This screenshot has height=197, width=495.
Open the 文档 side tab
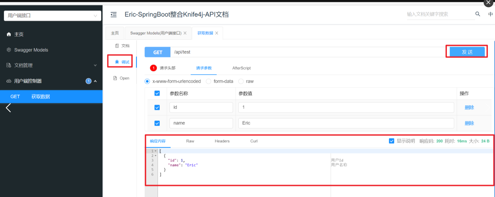coord(122,46)
